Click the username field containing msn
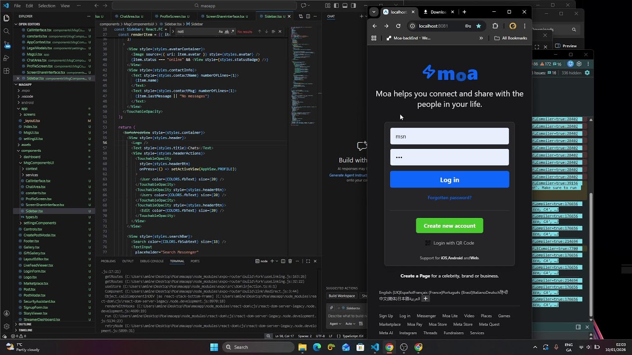The height and width of the screenshot is (355, 632). click(449, 136)
